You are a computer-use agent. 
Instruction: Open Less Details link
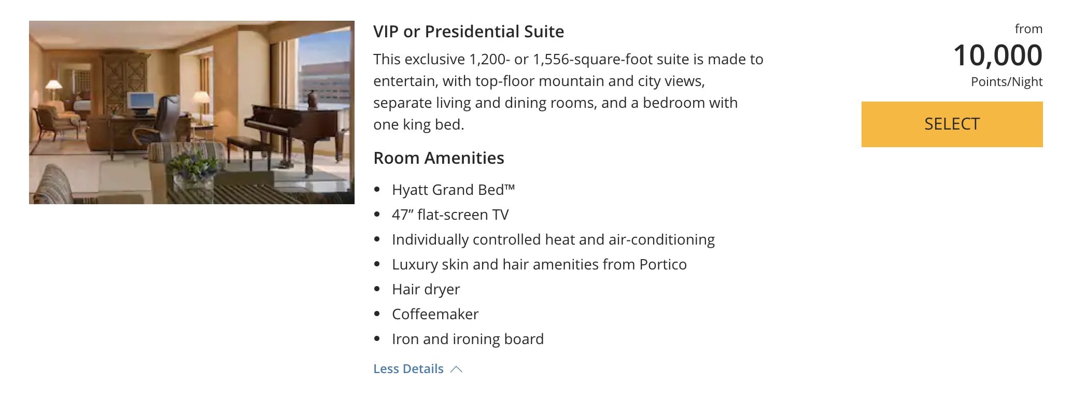click(408, 368)
